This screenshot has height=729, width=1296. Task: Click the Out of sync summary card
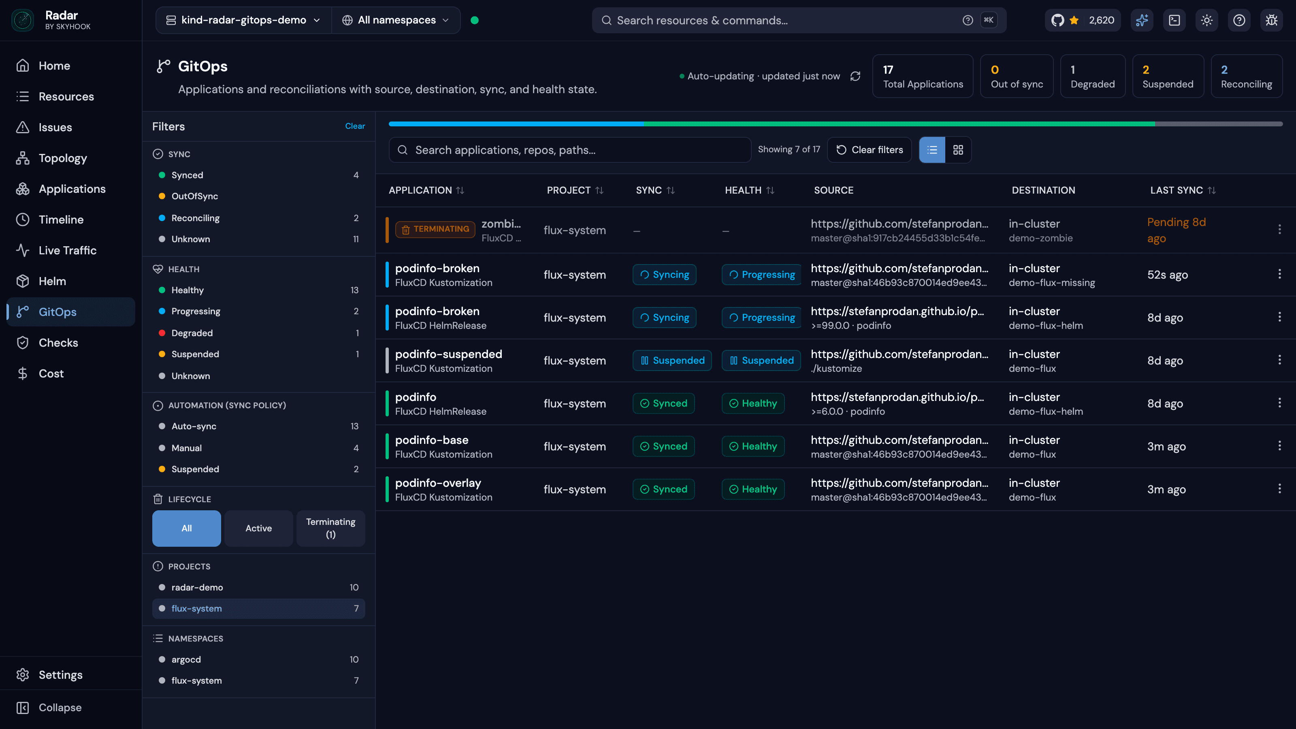point(1016,76)
